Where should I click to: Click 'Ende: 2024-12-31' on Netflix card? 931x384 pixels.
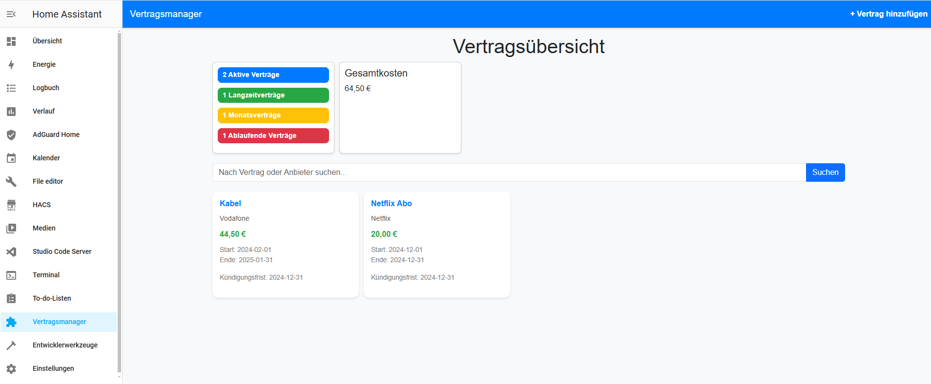point(397,260)
